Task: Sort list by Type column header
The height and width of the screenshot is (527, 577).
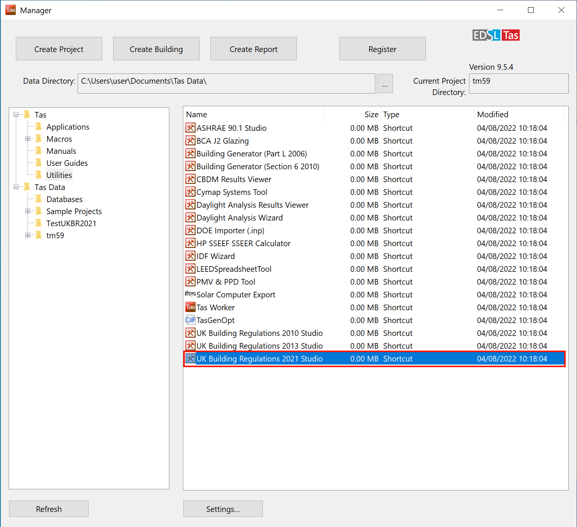Action: tap(428, 114)
